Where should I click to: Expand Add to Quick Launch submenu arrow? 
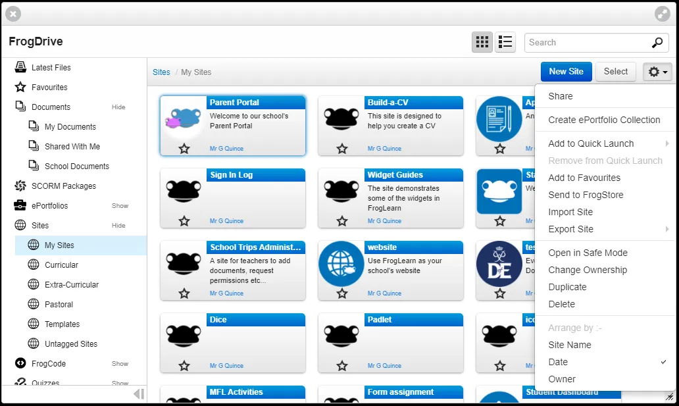(667, 143)
